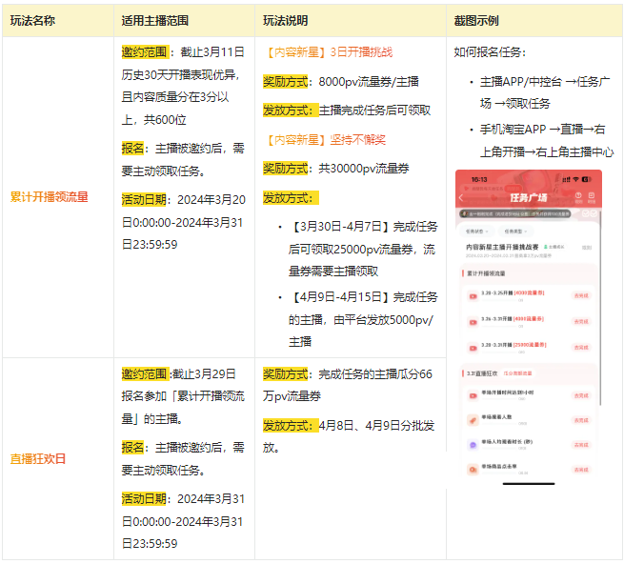Tap the 瓜分高额流量 tag beside 3.31直播狂欢
The image size is (624, 564).
click(x=517, y=373)
